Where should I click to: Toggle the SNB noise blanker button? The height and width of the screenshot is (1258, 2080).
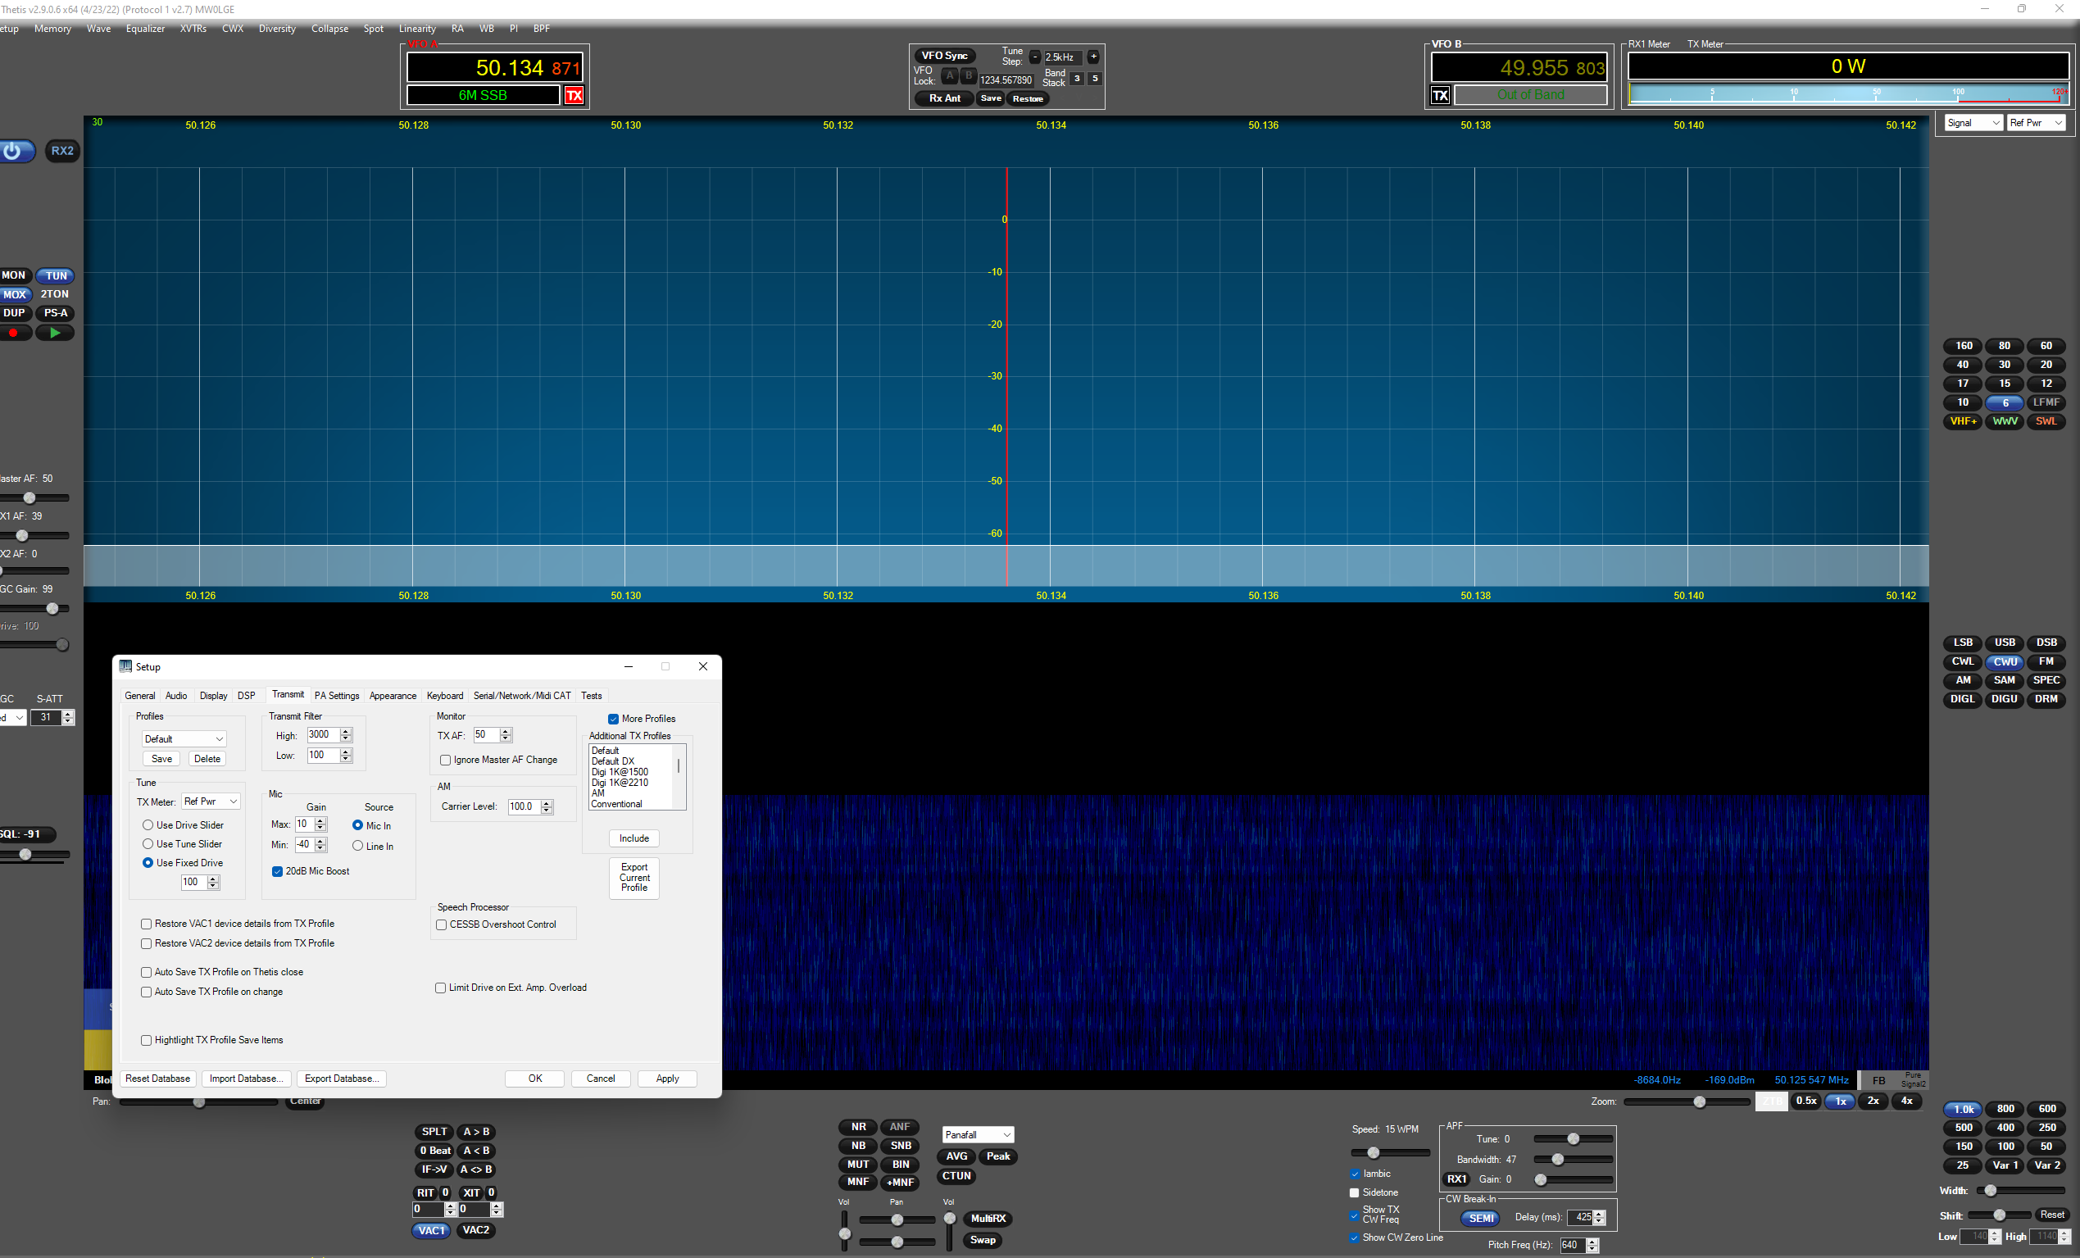pyautogui.click(x=901, y=1146)
